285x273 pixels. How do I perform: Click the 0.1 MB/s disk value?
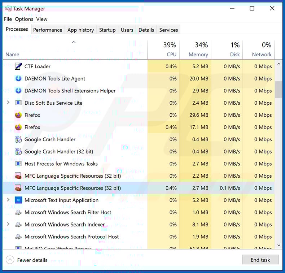[x=230, y=188]
